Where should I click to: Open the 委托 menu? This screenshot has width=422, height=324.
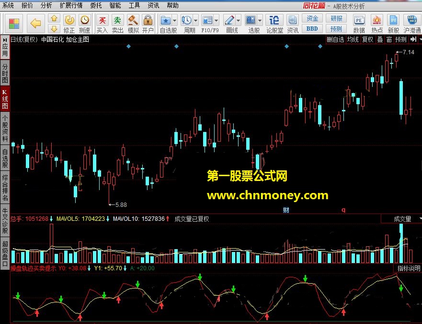point(96,5)
